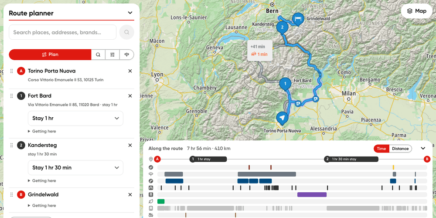Click map pin 1 at Fort Bard
The width and height of the screenshot is (436, 218).
[285, 84]
